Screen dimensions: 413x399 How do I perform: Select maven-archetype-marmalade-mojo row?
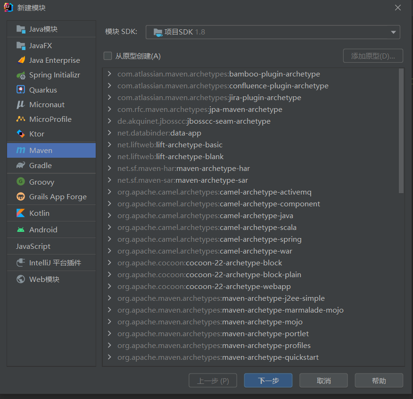[x=251, y=310]
